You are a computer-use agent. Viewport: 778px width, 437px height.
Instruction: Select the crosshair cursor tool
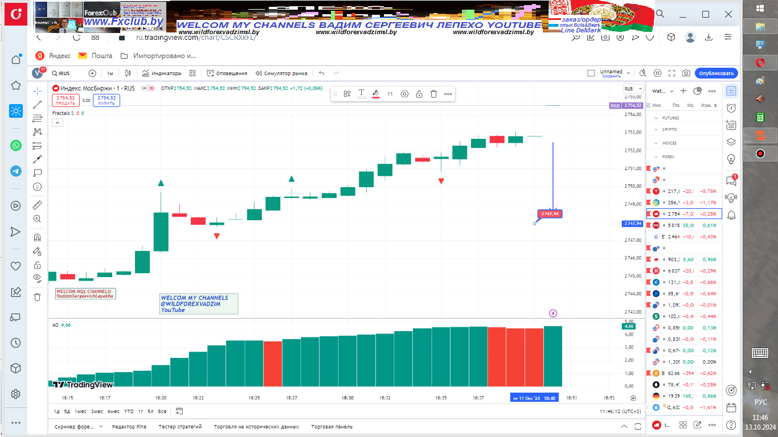tap(38, 91)
